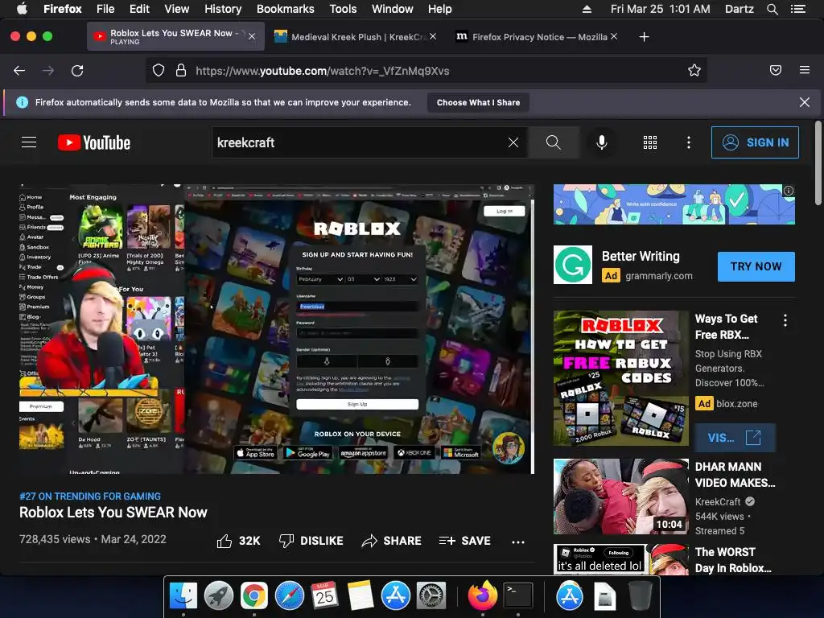Image resolution: width=824 pixels, height=618 pixels.
Task: Open DHAR MANN VIDEO MAKES thumbnail
Action: click(x=620, y=496)
